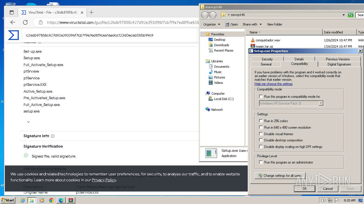Go back in the Edge browser
The height and width of the screenshot is (204, 364).
13,22
